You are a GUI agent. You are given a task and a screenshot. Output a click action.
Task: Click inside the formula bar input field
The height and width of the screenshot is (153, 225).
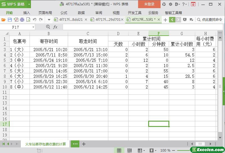click(141, 27)
